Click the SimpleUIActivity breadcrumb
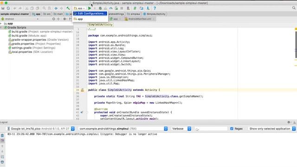 pos(155,14)
